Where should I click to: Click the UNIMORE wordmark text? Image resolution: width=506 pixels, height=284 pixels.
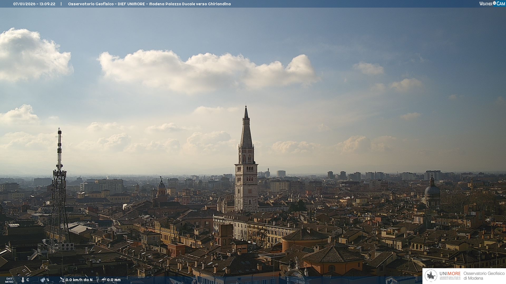tap(450, 274)
